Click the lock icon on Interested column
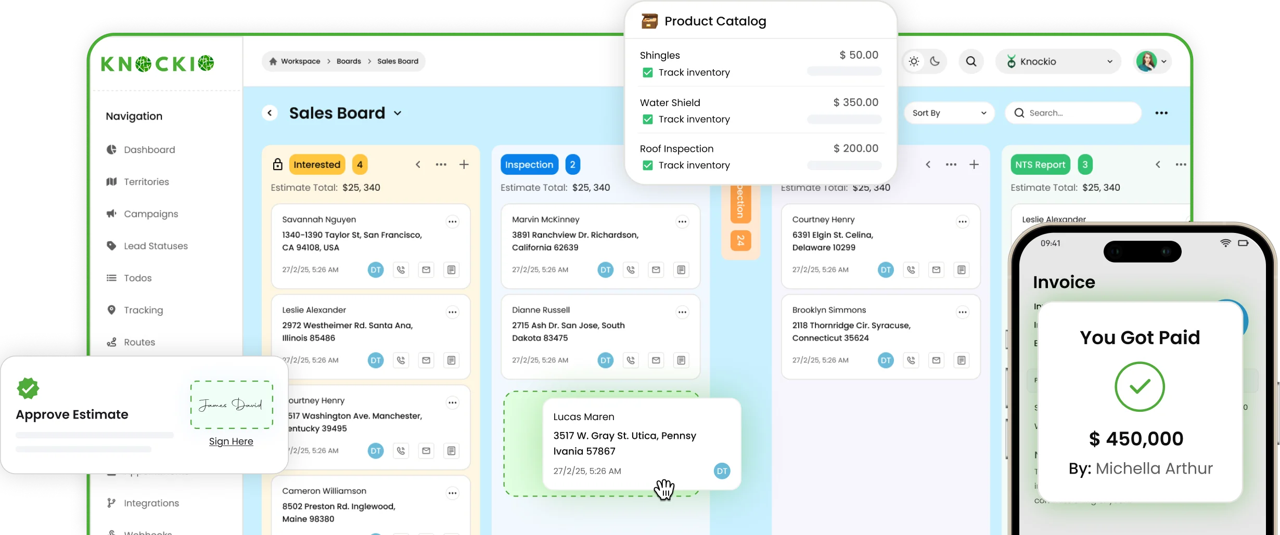This screenshot has width=1280, height=535. (x=278, y=164)
